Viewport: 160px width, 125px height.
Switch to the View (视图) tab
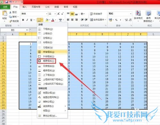pyautogui.click(x=75, y=7)
